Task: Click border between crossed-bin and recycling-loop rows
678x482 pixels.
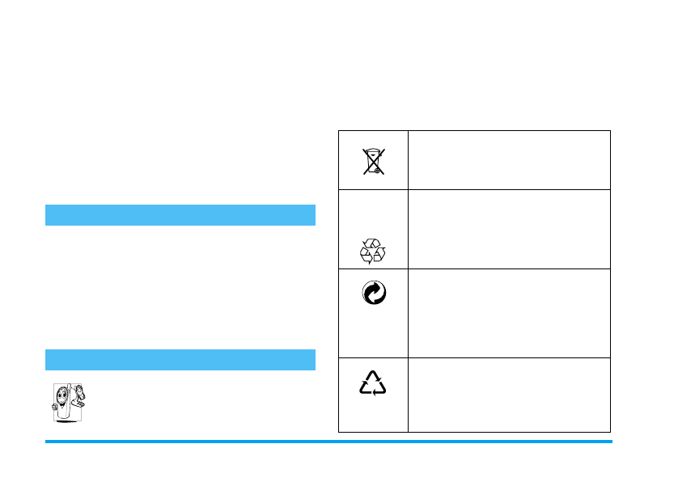Action: 473,189
